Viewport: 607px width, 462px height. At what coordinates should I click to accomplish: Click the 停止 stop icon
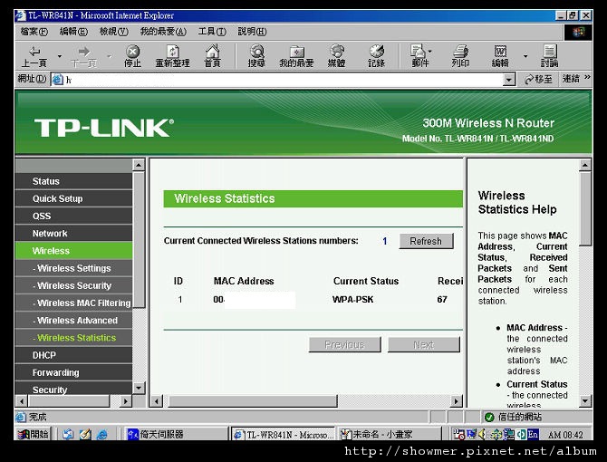tap(132, 56)
